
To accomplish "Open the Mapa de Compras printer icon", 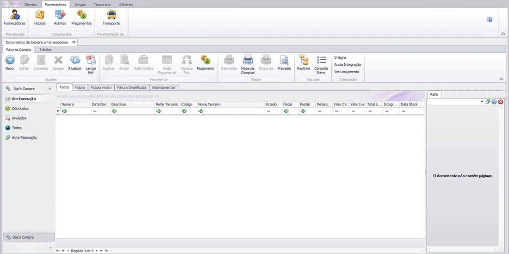I will tap(248, 60).
